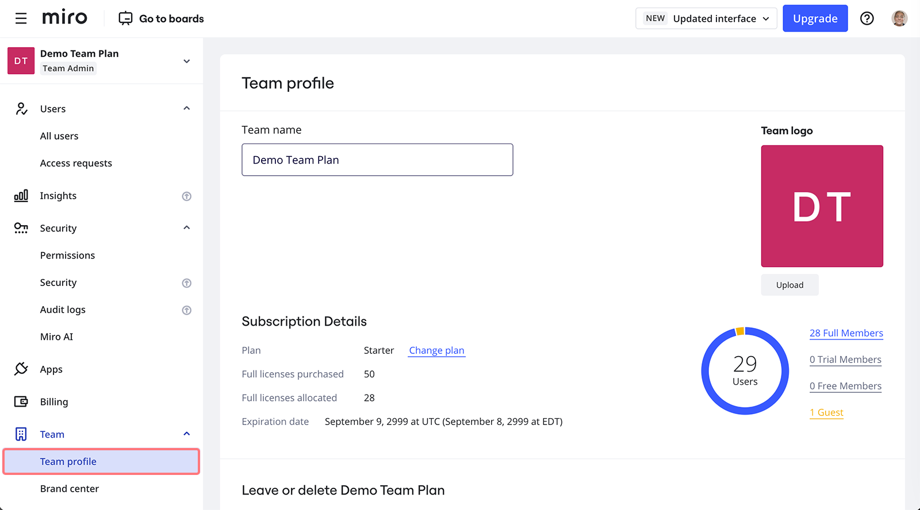Go to Brand center
The width and height of the screenshot is (920, 510).
tap(70, 489)
